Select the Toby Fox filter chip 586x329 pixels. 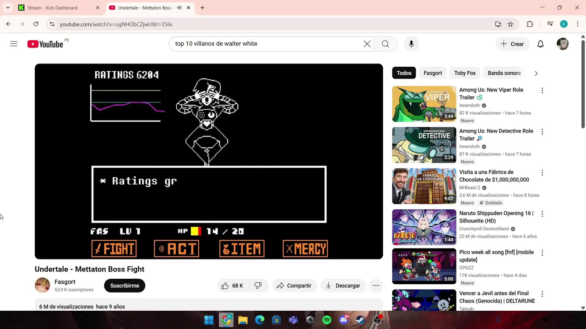click(465, 73)
